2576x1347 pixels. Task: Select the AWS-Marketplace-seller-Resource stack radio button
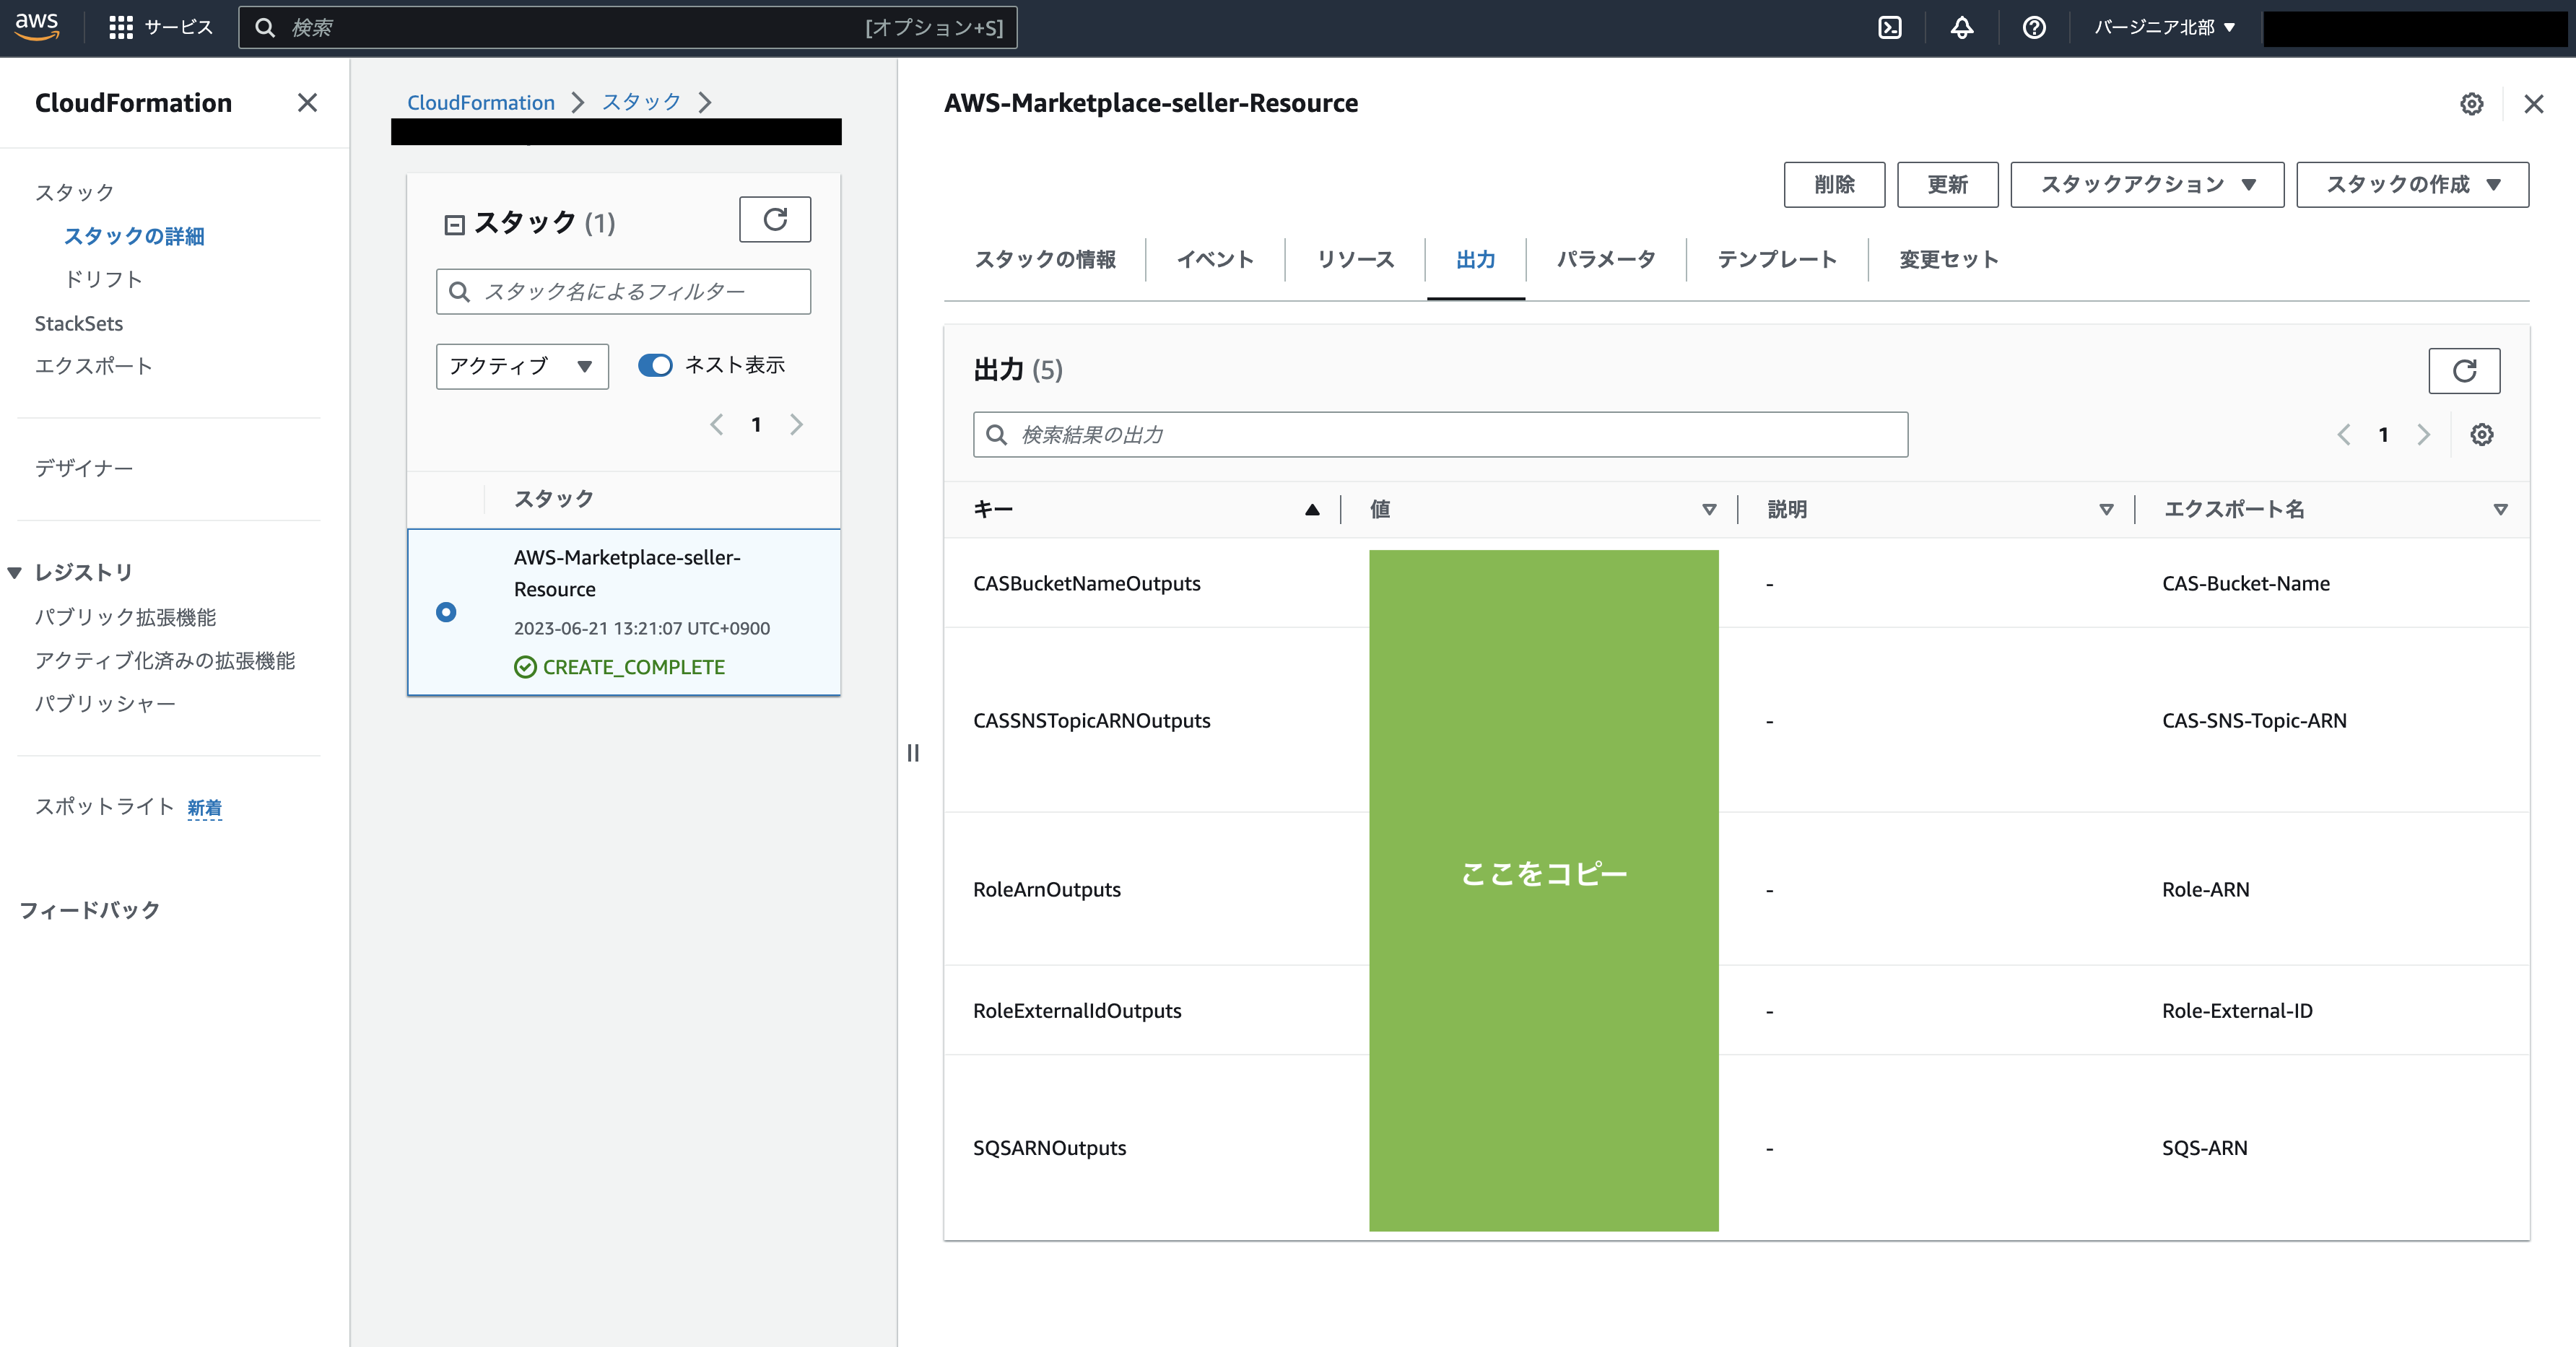click(446, 612)
